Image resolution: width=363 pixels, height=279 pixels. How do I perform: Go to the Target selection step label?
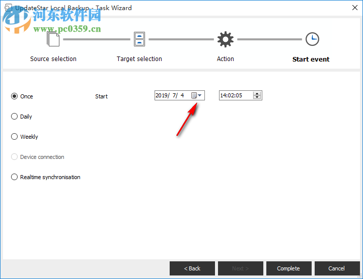point(139,59)
